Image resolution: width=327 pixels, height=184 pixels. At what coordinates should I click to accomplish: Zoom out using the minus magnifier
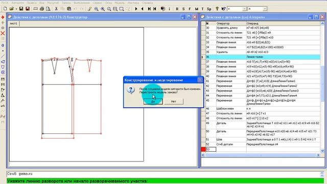tap(96, 9)
